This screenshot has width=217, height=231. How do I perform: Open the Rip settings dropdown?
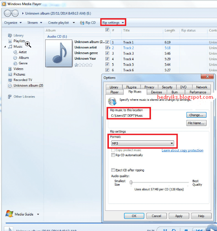click(113, 23)
